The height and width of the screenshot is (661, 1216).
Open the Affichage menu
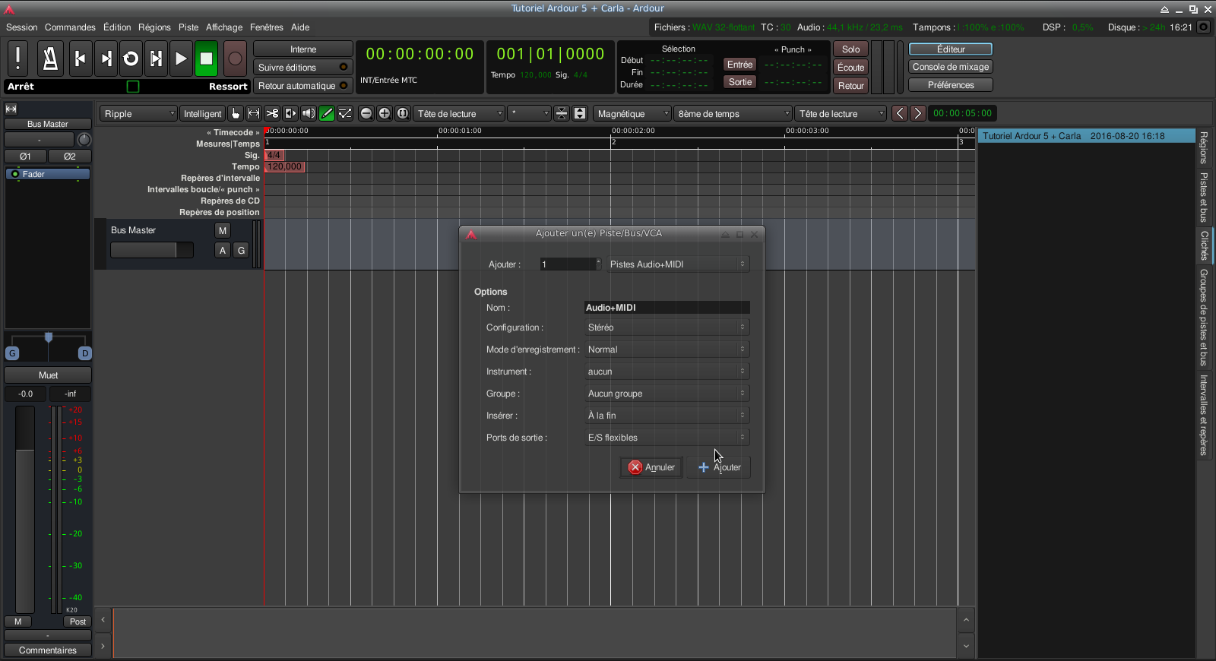tap(224, 27)
